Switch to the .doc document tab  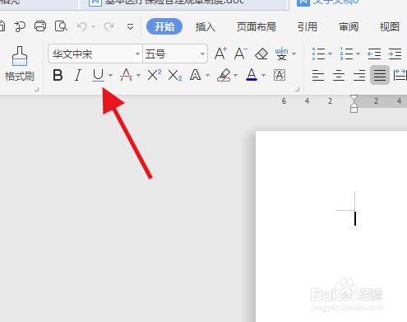183,4
